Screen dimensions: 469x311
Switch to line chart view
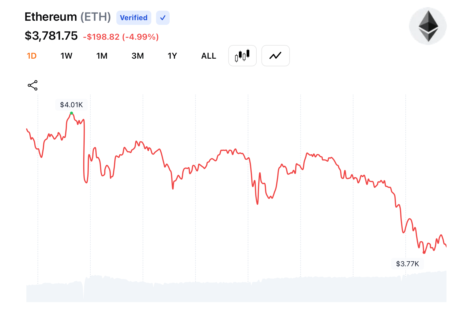point(275,56)
